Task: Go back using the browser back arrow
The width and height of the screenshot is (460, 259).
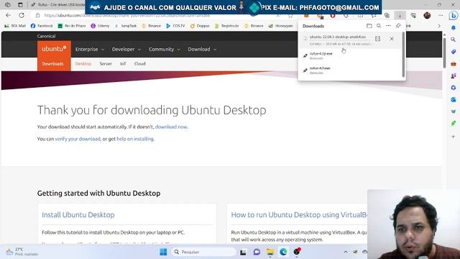Action: click(8, 15)
